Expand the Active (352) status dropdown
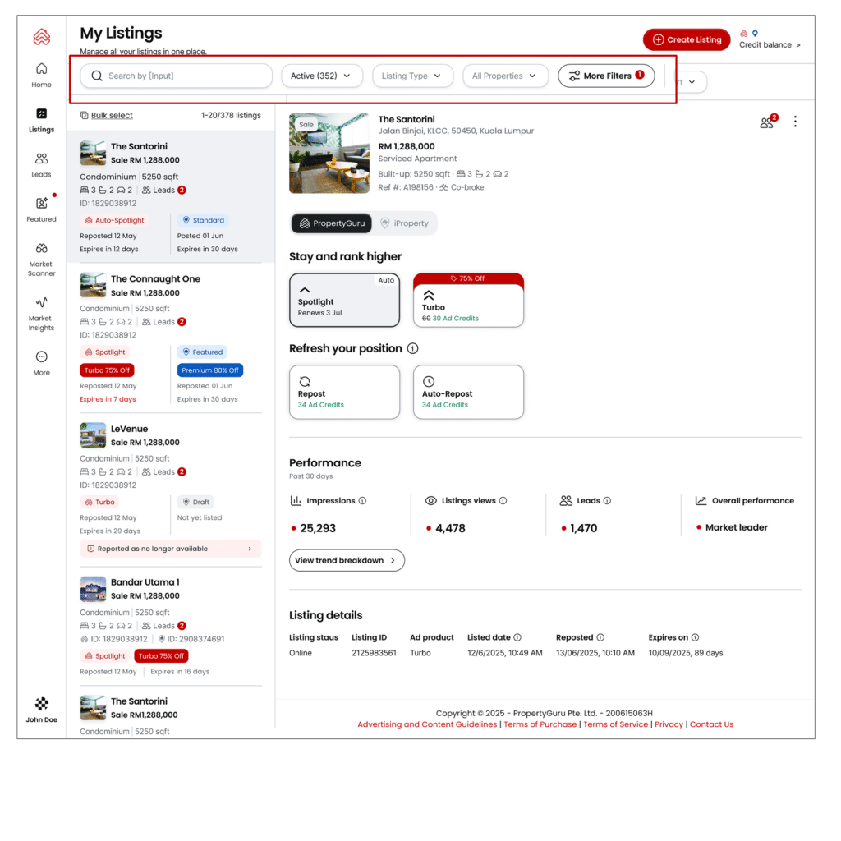Viewport: 841px width, 841px height. (x=322, y=76)
